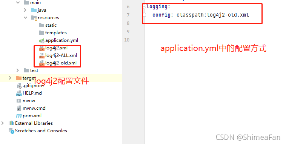
Task: Open the log4j2-old.xml file
Action: 61,63
